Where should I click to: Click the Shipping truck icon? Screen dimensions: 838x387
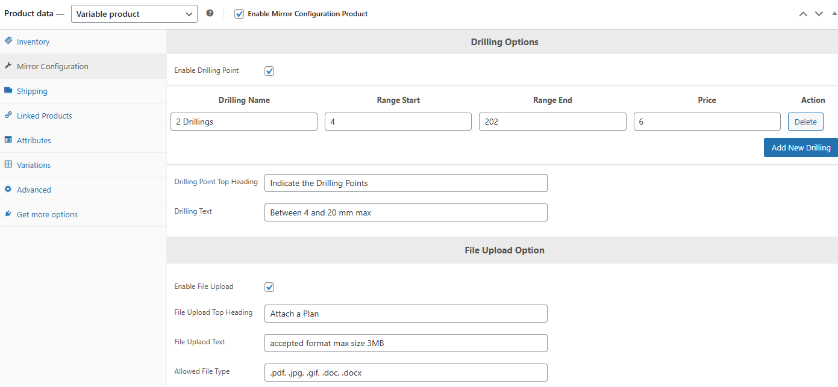(8, 90)
